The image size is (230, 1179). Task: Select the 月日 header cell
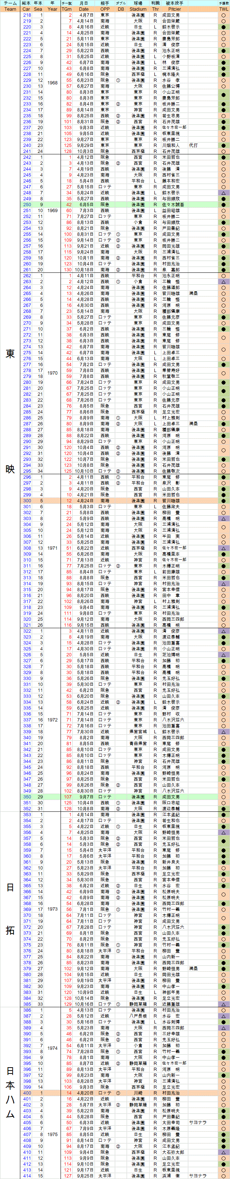point(83,3)
